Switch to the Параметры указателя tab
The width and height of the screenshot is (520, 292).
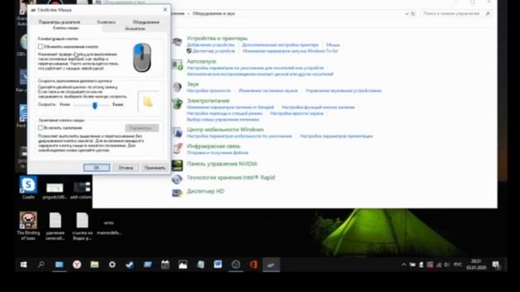[x=59, y=22]
